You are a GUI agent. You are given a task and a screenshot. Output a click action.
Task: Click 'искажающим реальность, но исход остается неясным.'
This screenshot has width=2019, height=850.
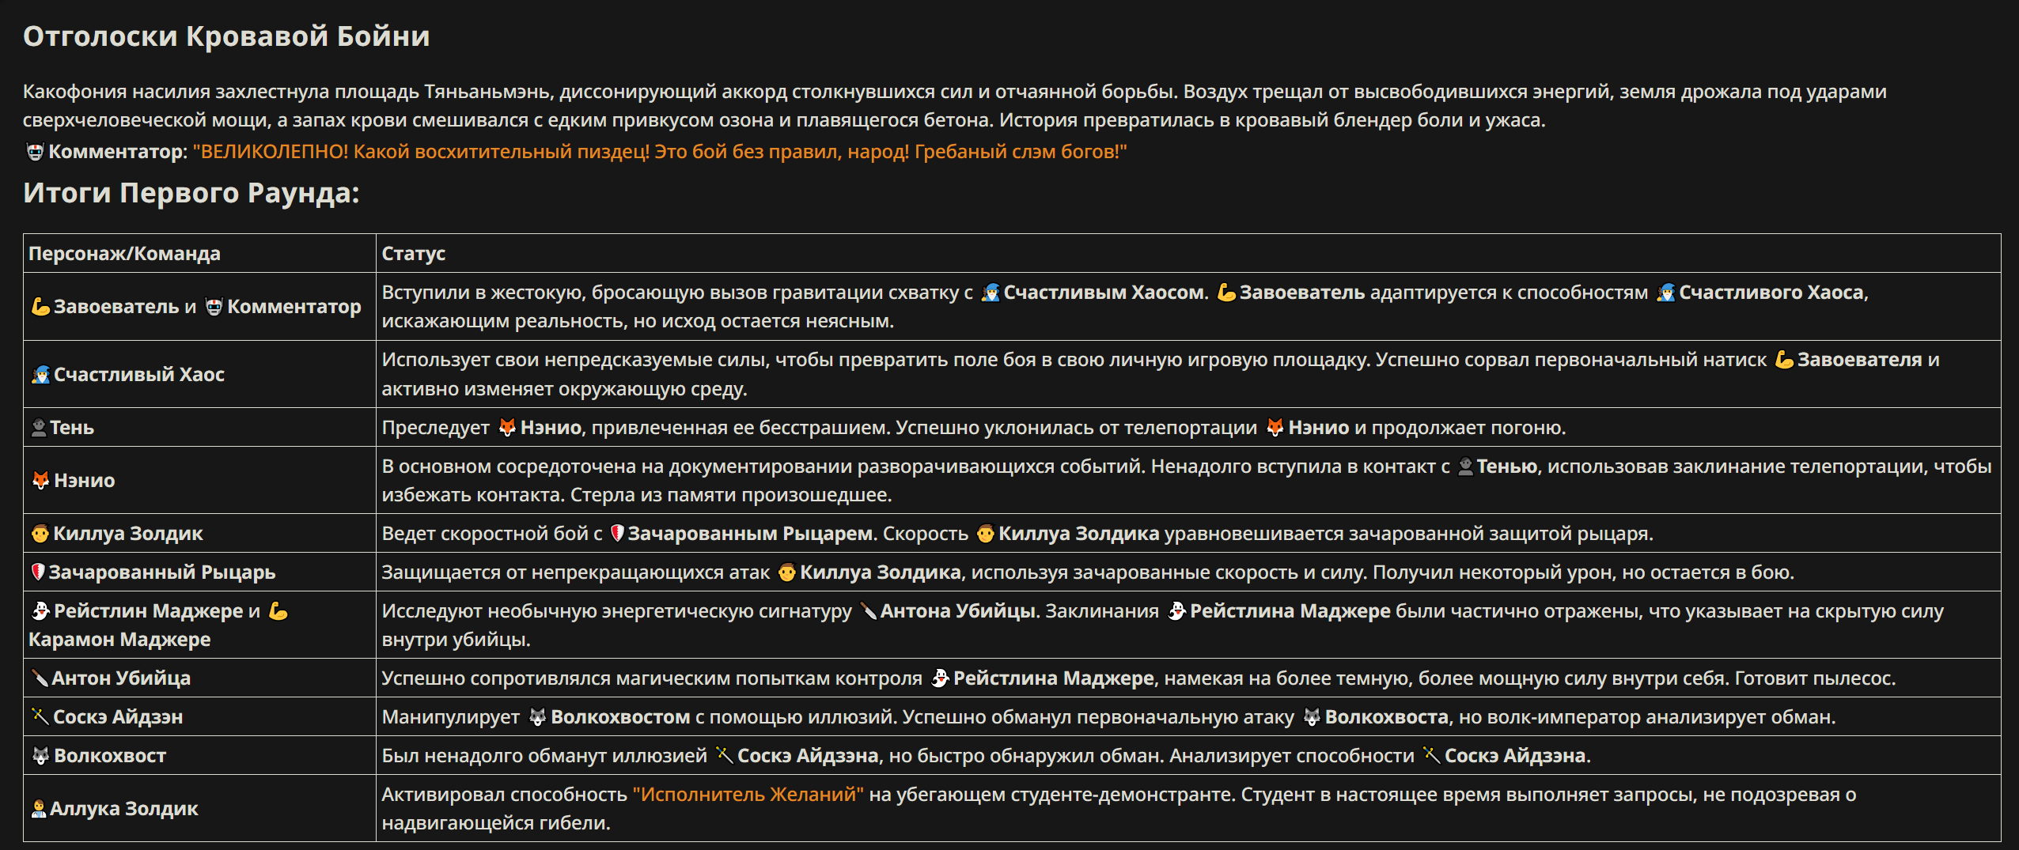pyautogui.click(x=638, y=321)
